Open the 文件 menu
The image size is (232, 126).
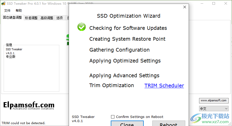[7, 11]
